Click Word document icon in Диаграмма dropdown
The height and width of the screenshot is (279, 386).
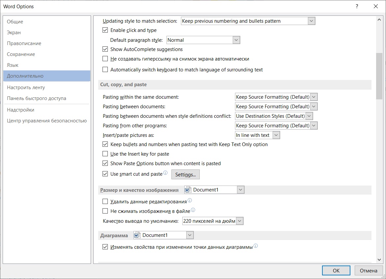[x=137, y=235]
